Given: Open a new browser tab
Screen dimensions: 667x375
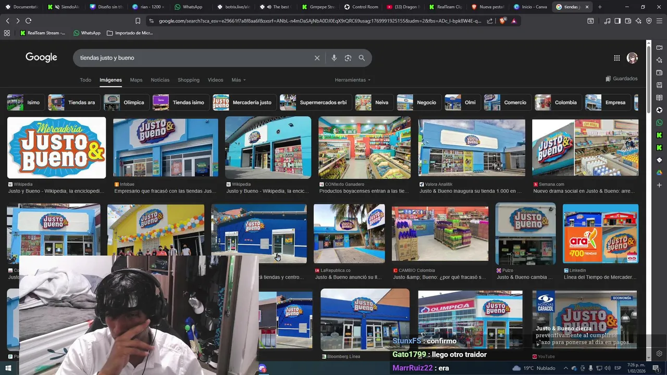Looking at the screenshot, I should coord(600,7).
